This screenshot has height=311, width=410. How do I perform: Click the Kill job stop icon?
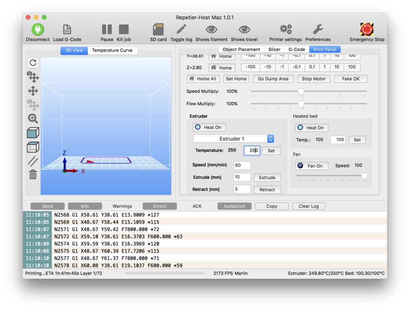pyautogui.click(x=124, y=29)
